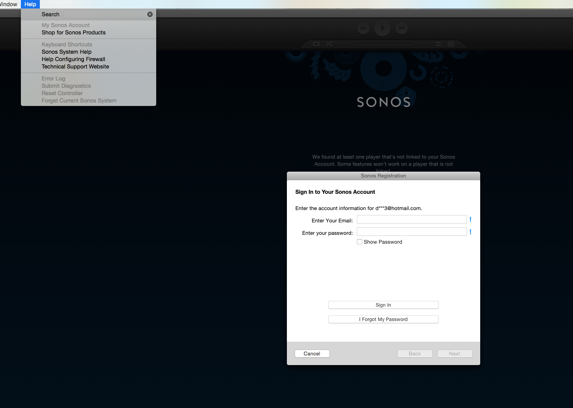
Task: Toggle the repeat icon
Action: click(x=316, y=44)
